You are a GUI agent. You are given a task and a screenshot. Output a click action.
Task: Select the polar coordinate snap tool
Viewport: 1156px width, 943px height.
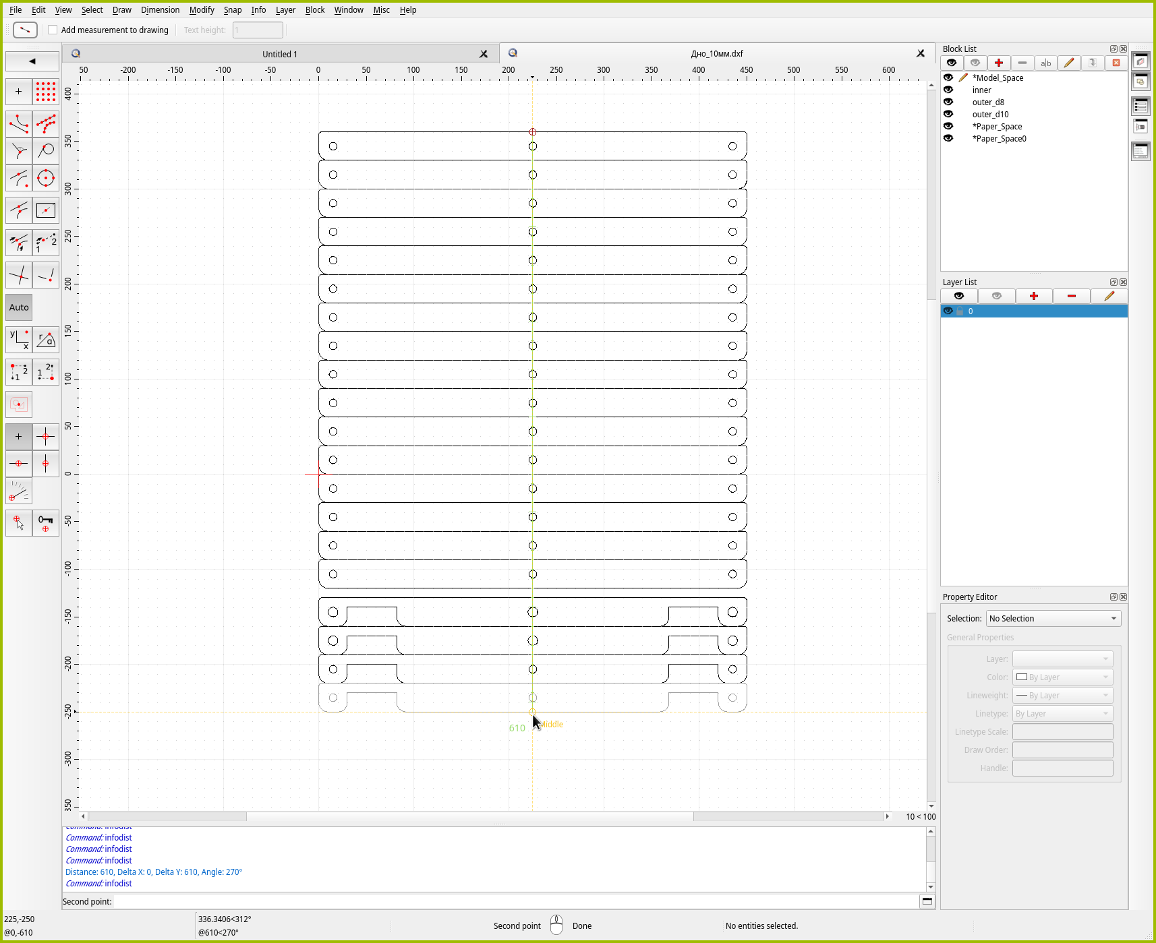tap(46, 340)
